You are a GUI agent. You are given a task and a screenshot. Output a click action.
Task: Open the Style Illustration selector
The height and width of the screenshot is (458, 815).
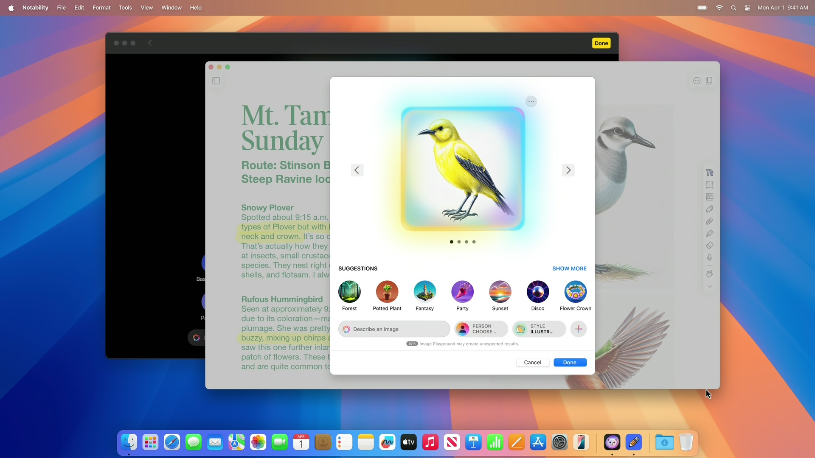click(539, 329)
